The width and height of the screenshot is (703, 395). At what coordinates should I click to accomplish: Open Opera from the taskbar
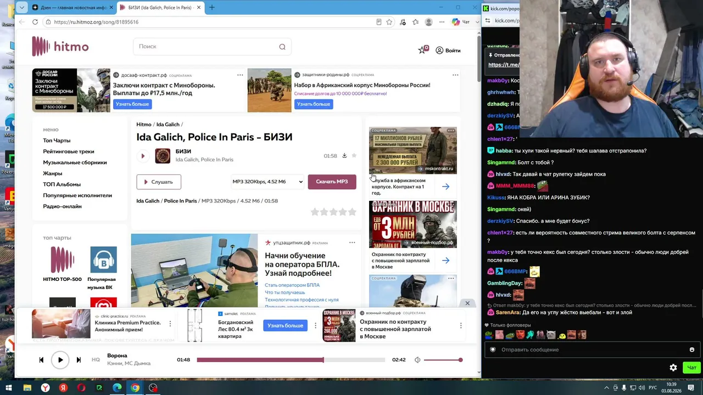pos(81,388)
